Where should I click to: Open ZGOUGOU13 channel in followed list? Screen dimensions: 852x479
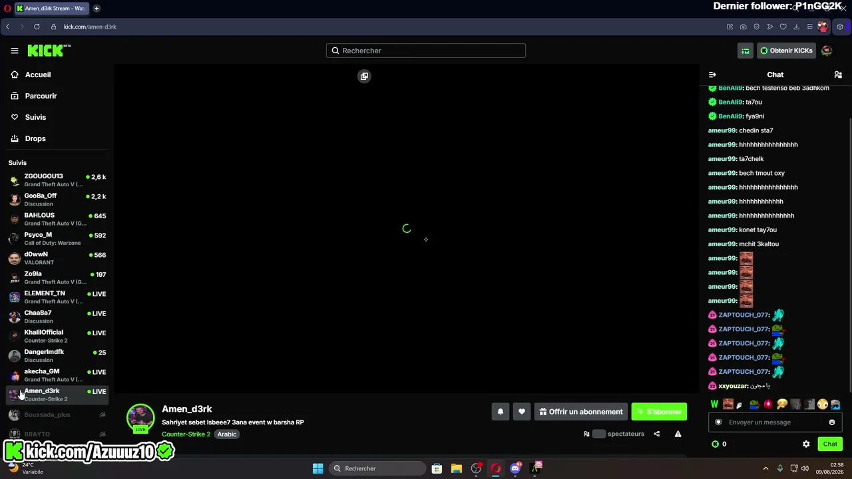pyautogui.click(x=57, y=180)
